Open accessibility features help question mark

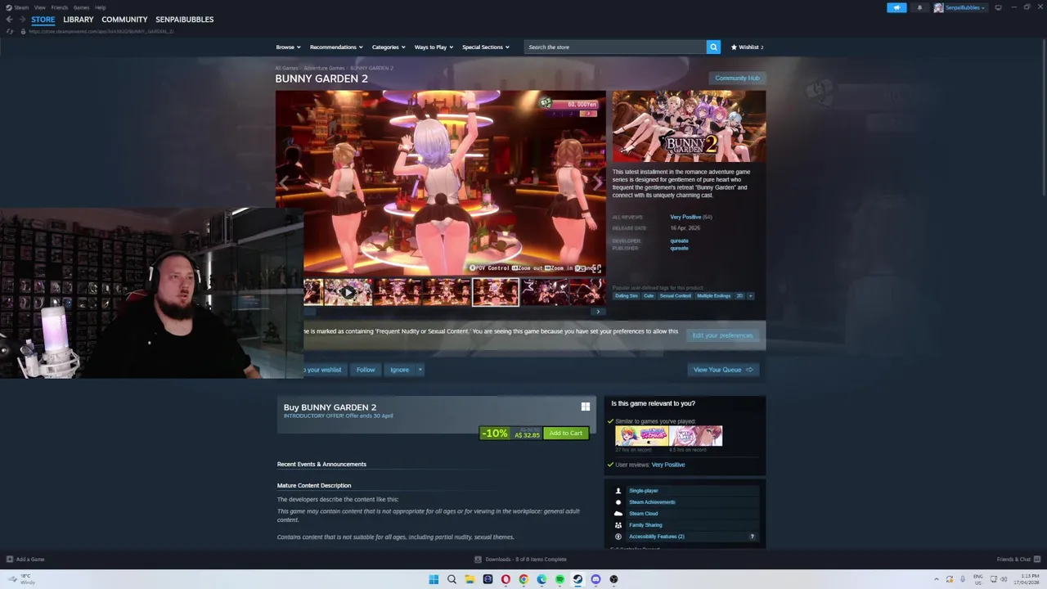coord(753,537)
